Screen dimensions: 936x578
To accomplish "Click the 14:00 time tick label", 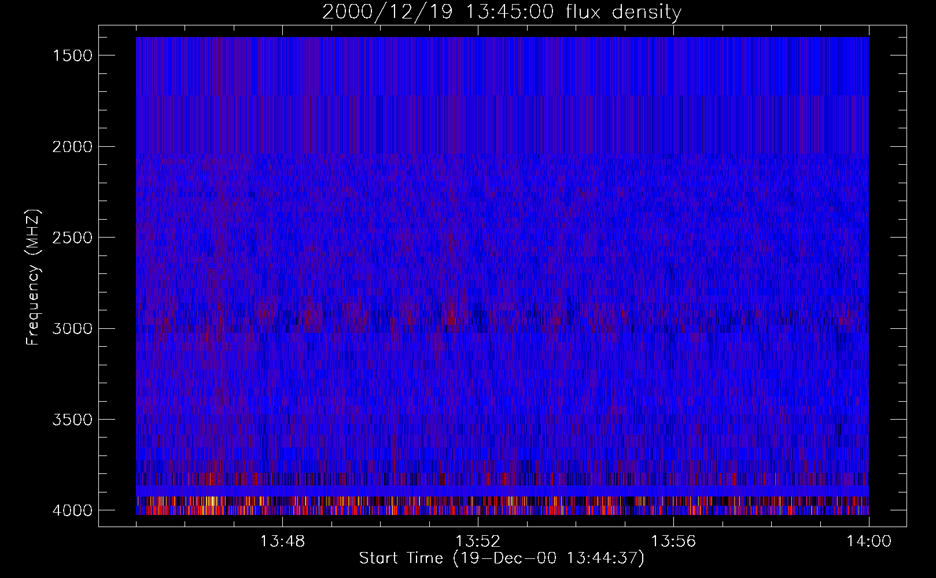I will click(869, 542).
